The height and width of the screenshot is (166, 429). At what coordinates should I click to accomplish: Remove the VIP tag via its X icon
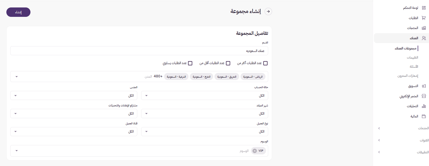tap(254, 151)
